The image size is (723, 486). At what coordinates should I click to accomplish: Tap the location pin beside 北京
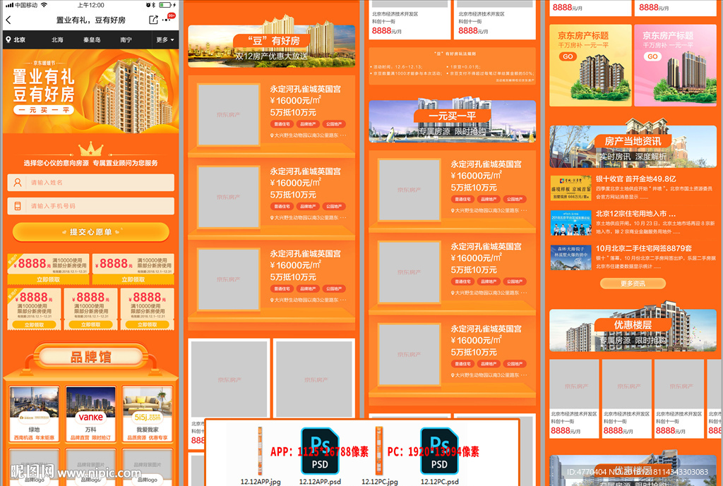8,40
